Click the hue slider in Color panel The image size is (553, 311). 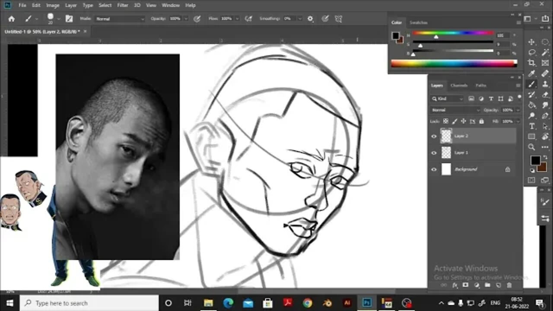452,33
